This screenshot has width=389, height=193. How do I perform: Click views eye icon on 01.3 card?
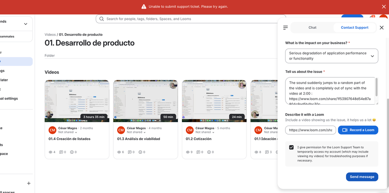119,152
